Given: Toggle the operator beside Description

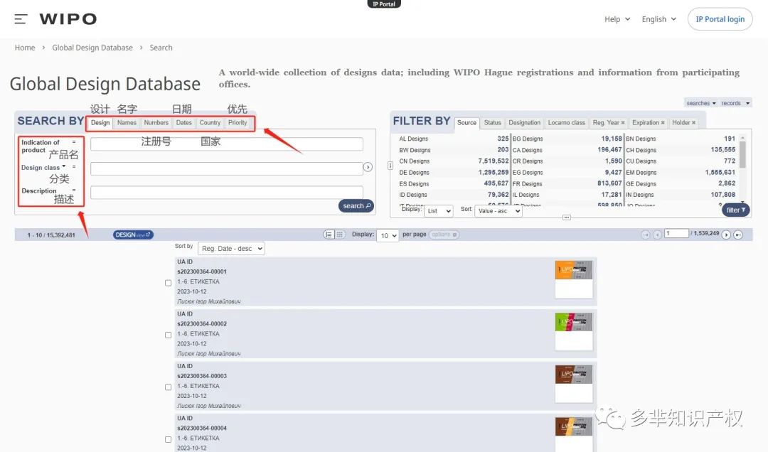Looking at the screenshot, I should pyautogui.click(x=74, y=190).
